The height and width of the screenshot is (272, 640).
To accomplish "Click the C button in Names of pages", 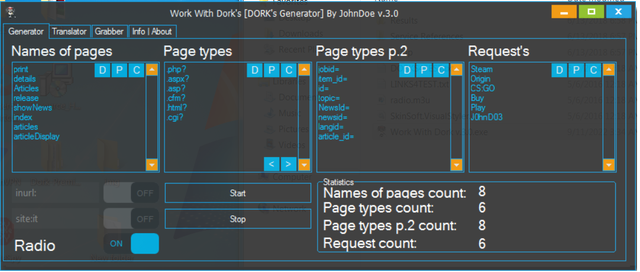I will click(x=136, y=71).
